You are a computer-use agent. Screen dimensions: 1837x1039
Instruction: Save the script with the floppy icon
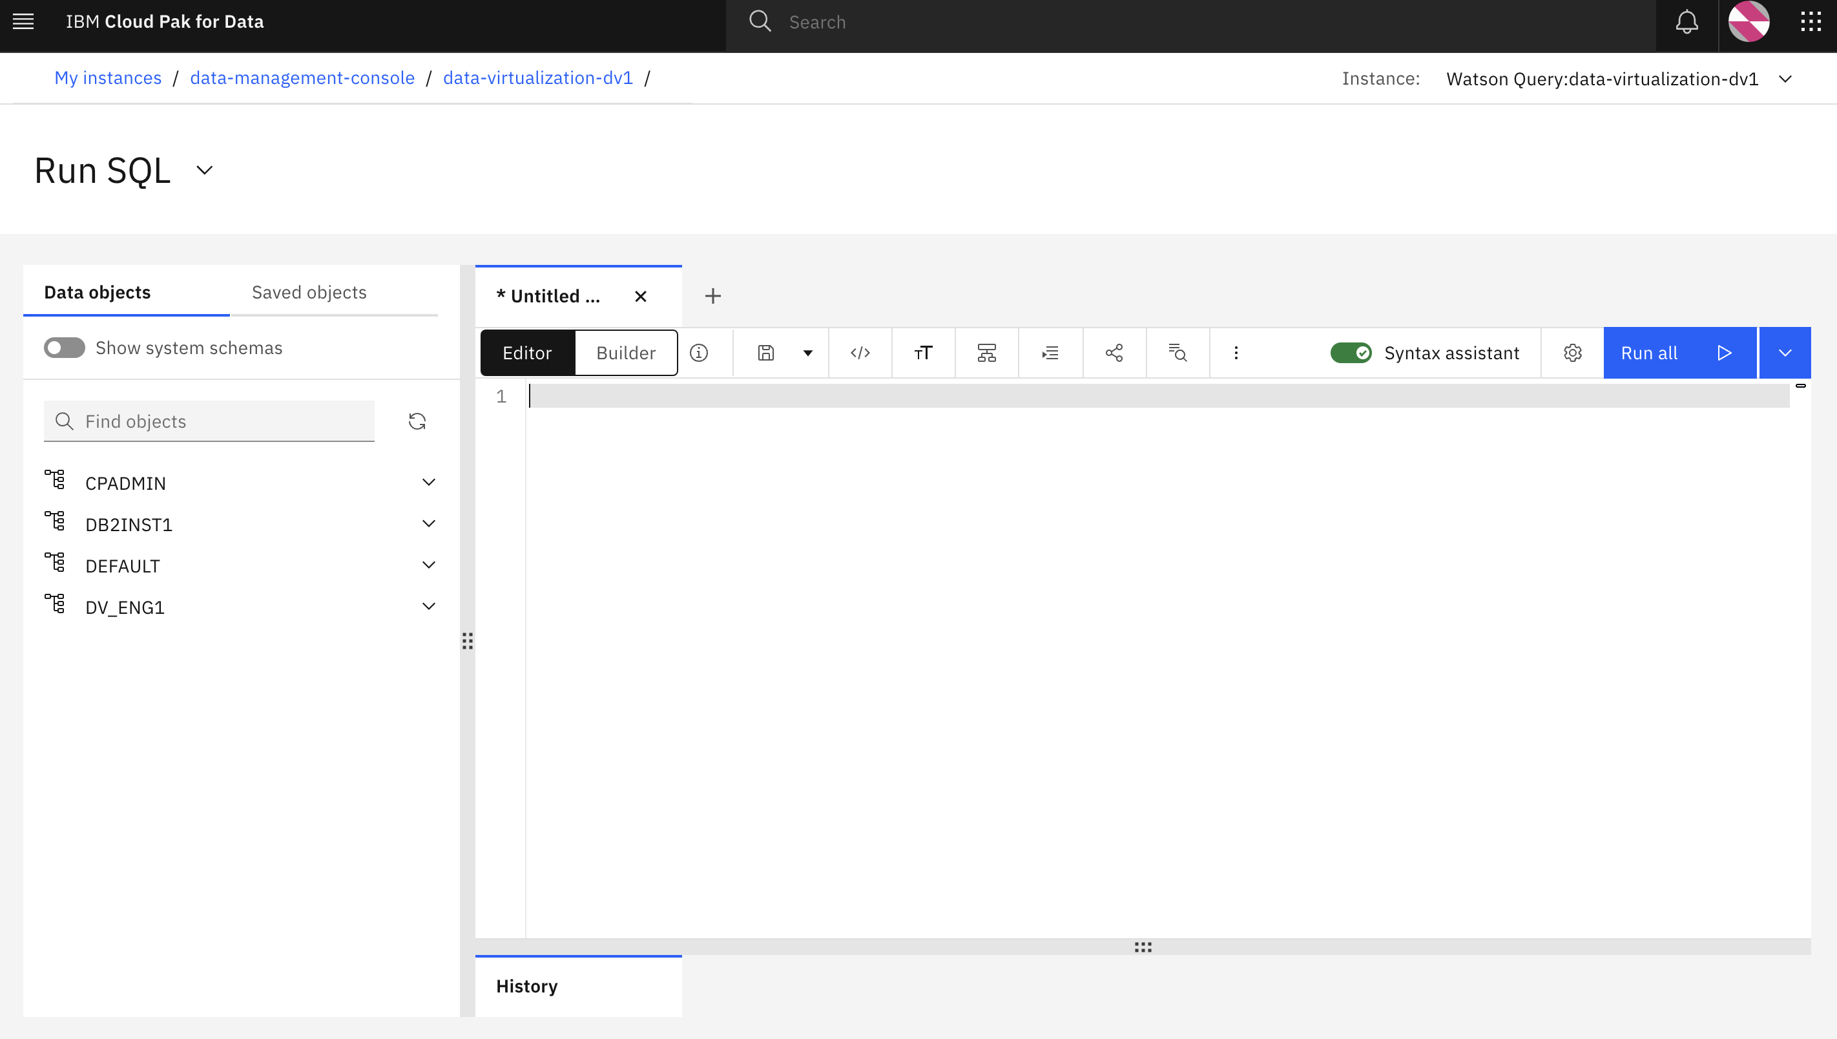(x=766, y=353)
